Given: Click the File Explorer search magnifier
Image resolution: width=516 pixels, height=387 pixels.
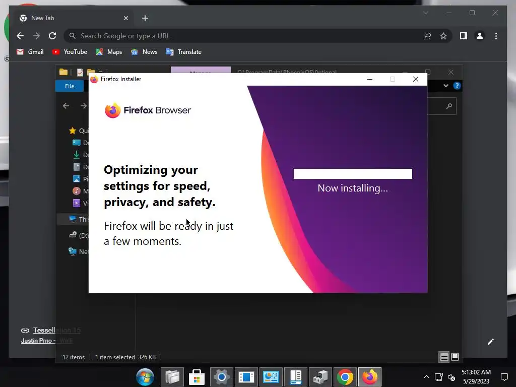Looking at the screenshot, I should pyautogui.click(x=449, y=106).
